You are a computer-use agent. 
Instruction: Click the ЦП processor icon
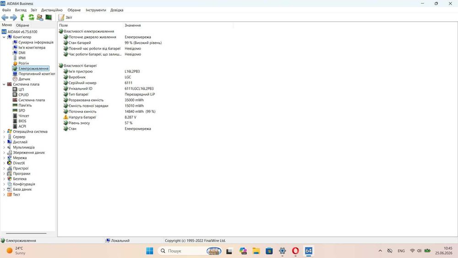coord(15,90)
